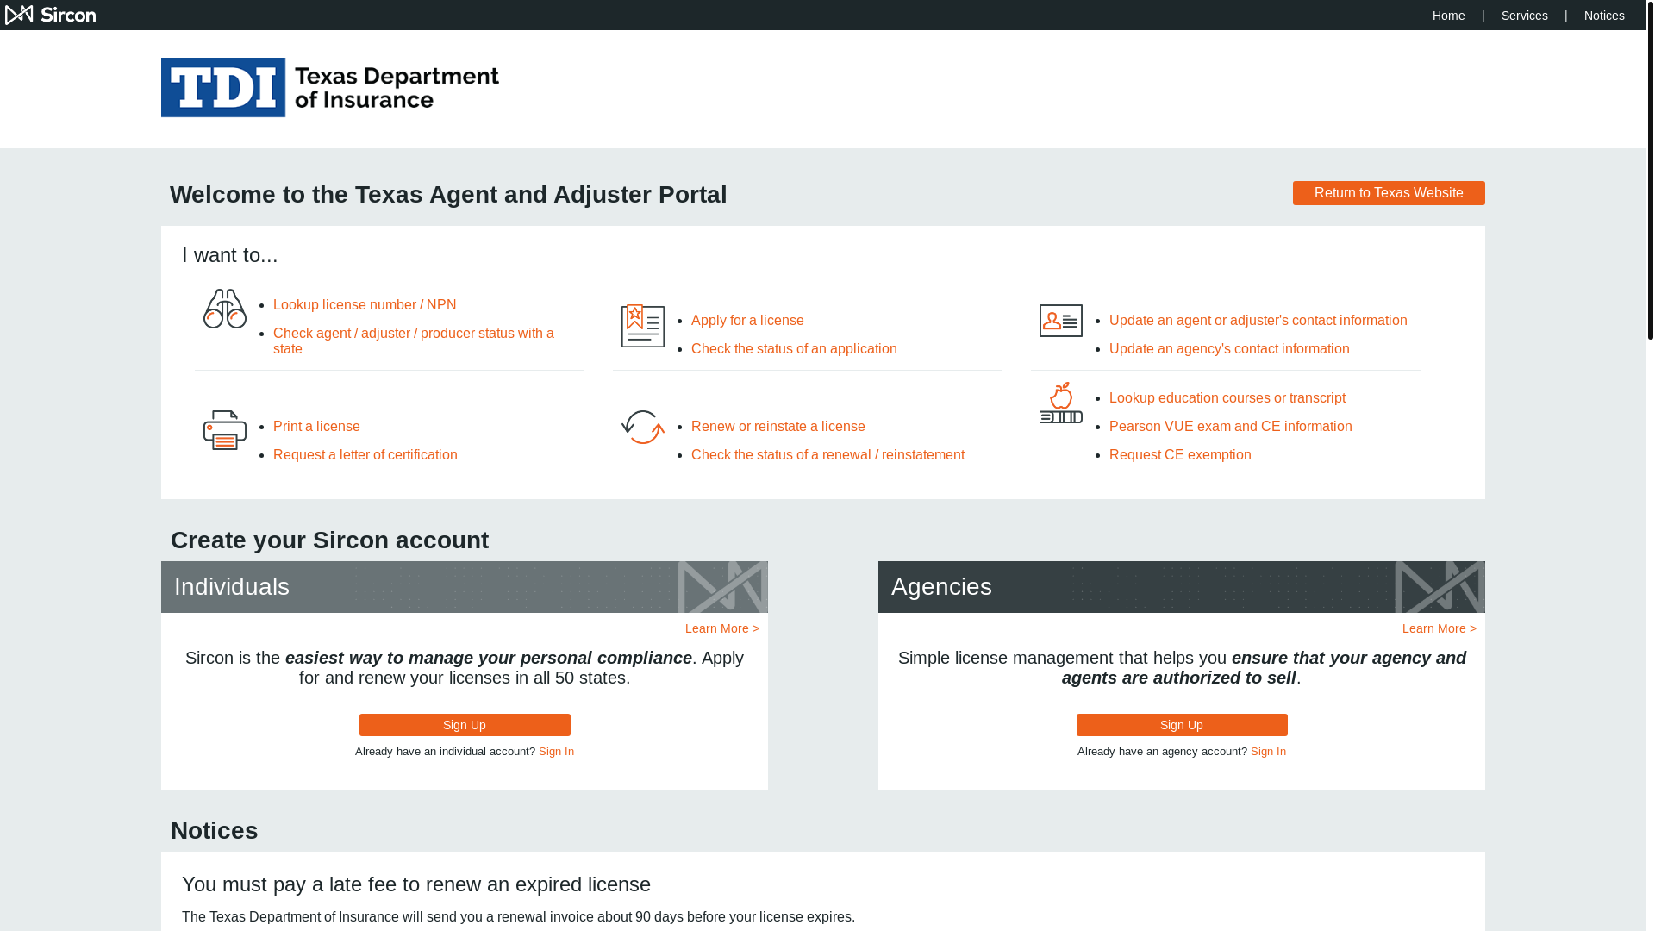
Task: Click Learn More under Individuals
Action: [x=722, y=628]
